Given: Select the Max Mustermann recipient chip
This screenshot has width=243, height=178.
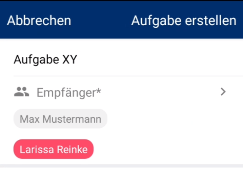Looking at the screenshot, I should pyautogui.click(x=61, y=119).
